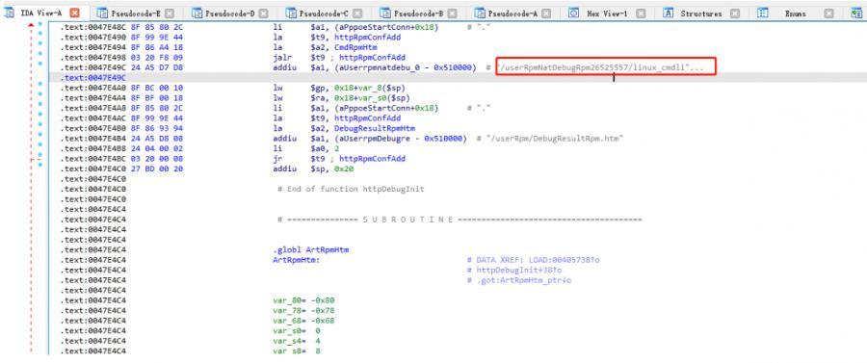The width and height of the screenshot is (867, 363).
Task: Close the Pseudocode-B tab
Action: pyautogui.click(x=453, y=13)
